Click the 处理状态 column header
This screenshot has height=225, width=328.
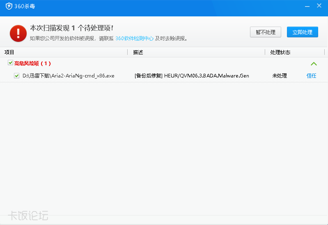point(280,52)
